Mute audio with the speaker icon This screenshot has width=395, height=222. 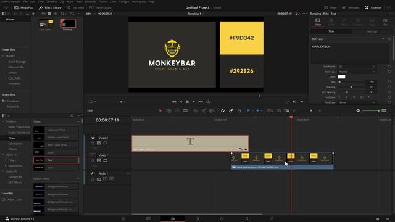(x=358, y=110)
